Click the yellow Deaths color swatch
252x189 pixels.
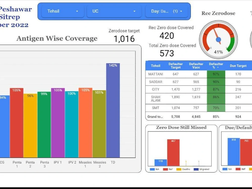click(179, 169)
